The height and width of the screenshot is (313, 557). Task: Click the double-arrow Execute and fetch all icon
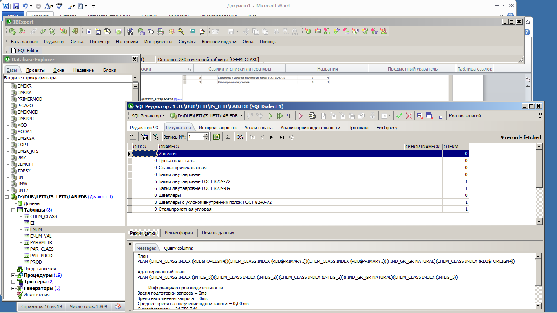pyautogui.click(x=280, y=116)
